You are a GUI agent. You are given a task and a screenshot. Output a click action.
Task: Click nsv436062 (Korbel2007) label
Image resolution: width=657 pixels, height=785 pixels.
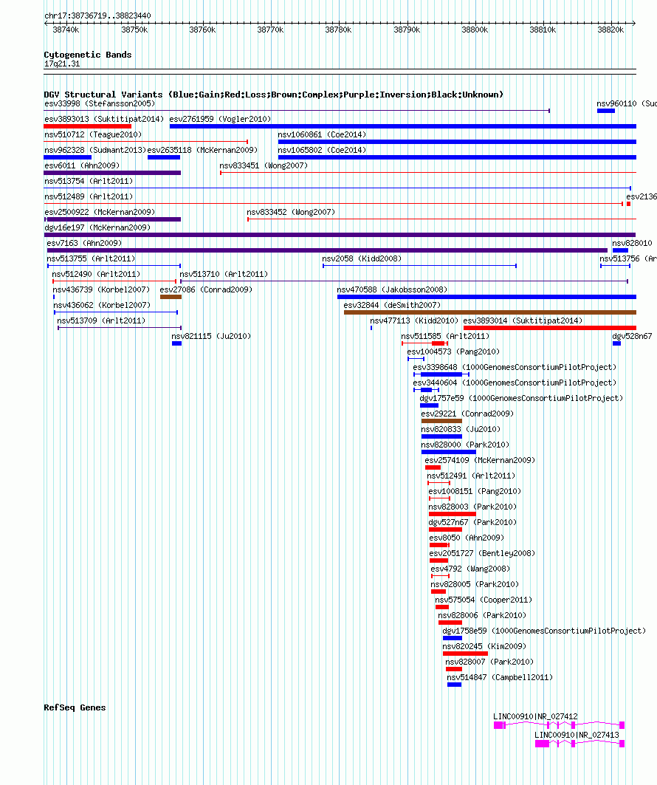(102, 306)
